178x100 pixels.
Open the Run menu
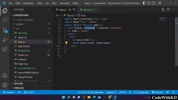click(x=54, y=3)
